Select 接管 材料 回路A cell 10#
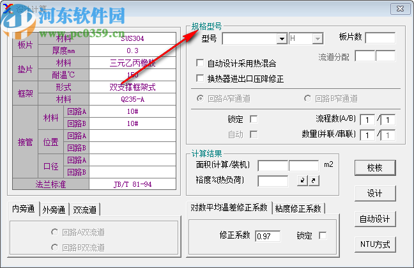Viewport: 414px width, 268px height. 132,111
